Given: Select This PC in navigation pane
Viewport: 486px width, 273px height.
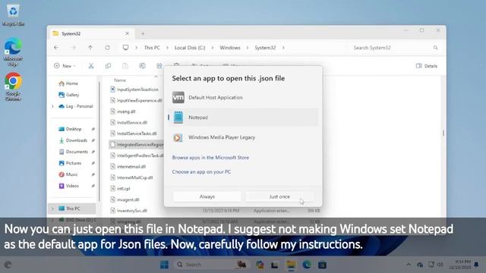Looking at the screenshot, I should (72, 209).
